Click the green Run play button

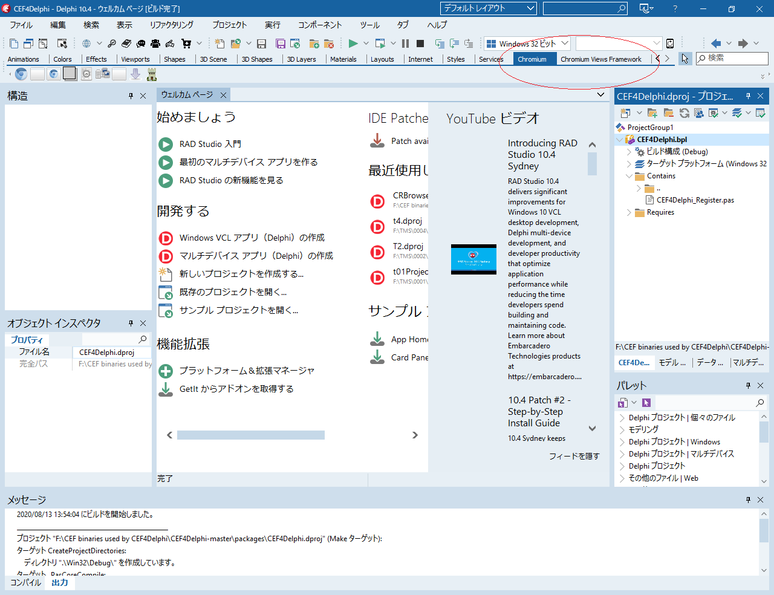pos(353,43)
